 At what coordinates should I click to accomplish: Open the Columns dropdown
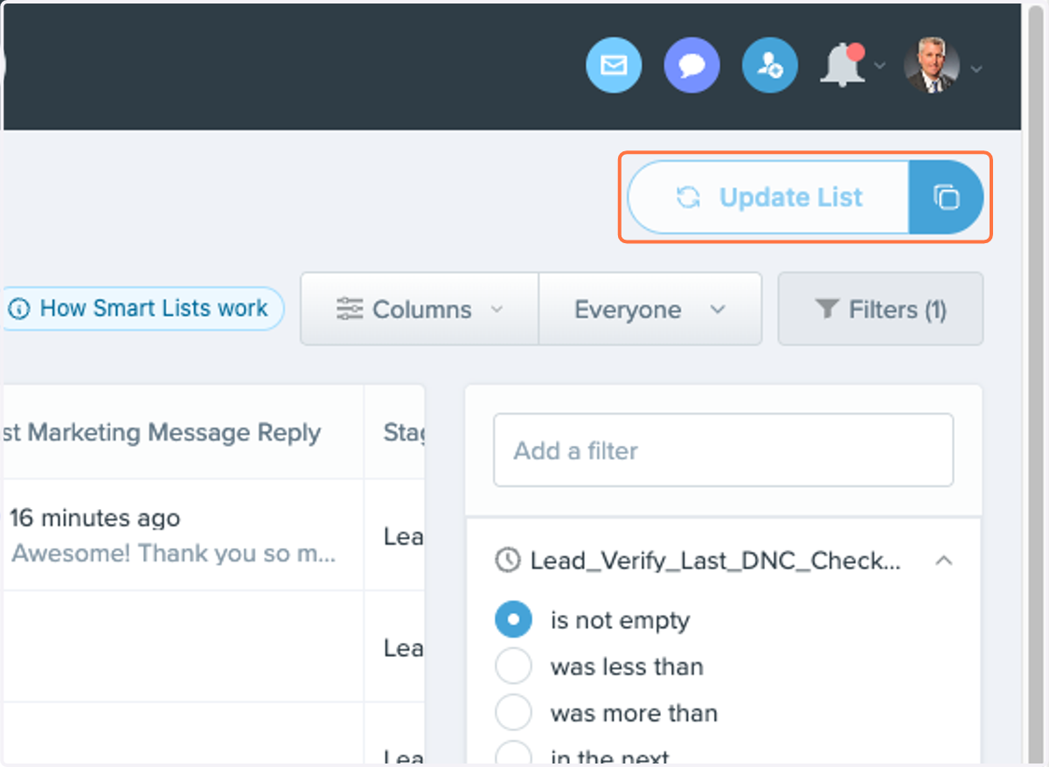click(420, 310)
